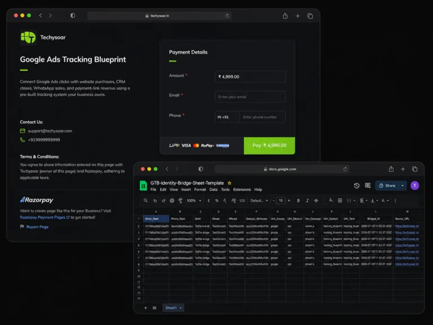Open the Extensions menu in Sheets
This screenshot has height=325, width=433.
point(242,190)
